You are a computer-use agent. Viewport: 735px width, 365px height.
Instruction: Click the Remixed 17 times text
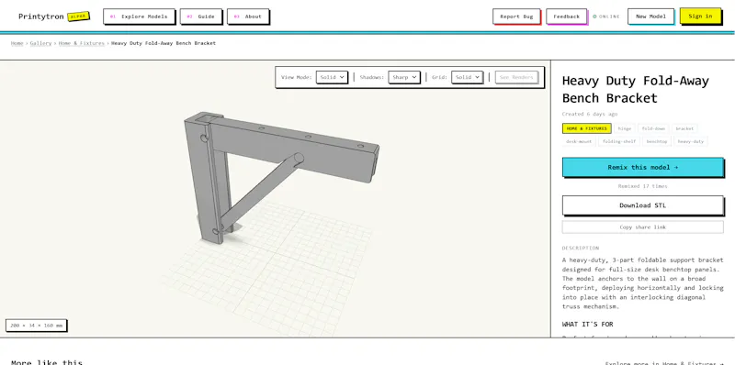click(642, 186)
